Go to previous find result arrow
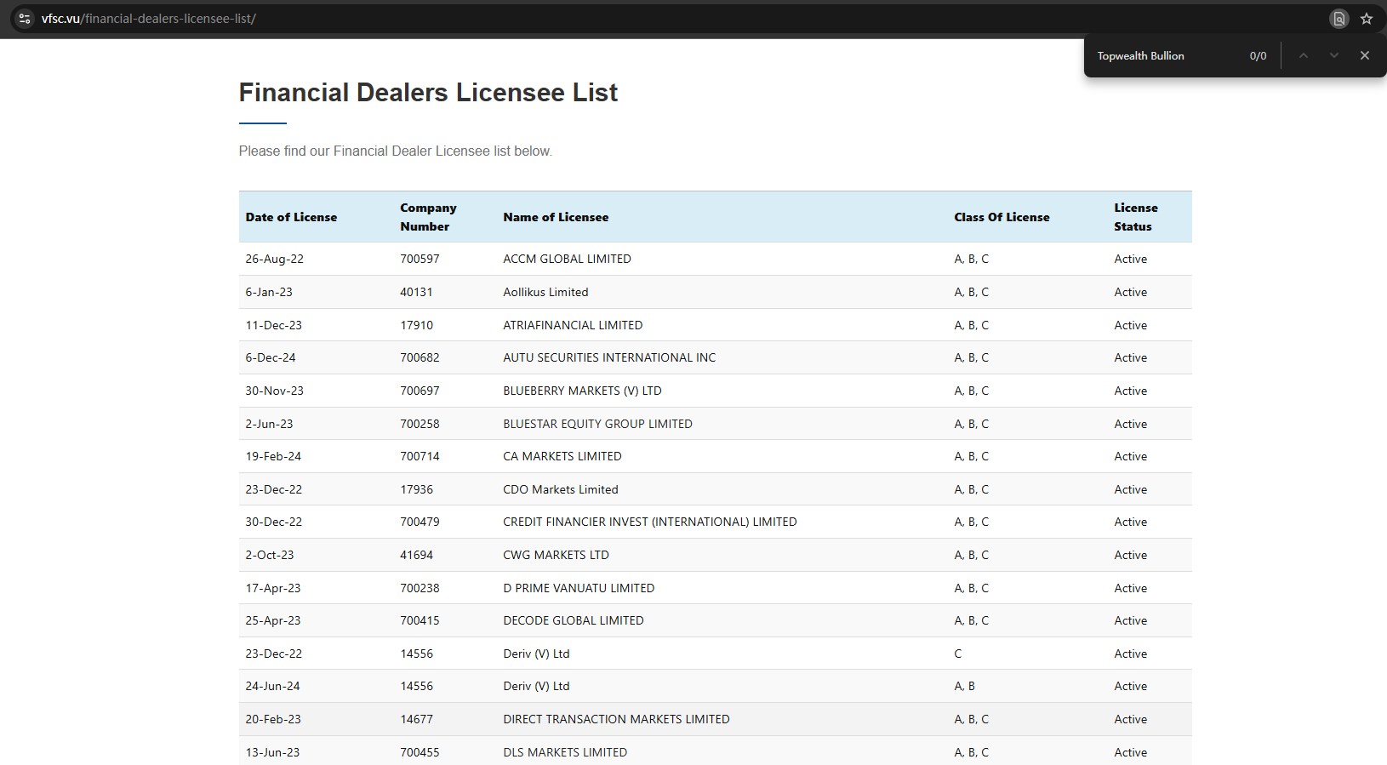Viewport: 1387px width, 765px height. (x=1303, y=55)
